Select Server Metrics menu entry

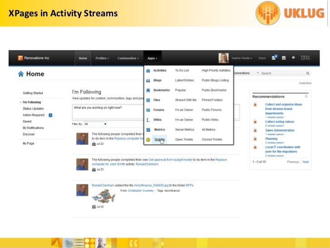[x=184, y=130]
